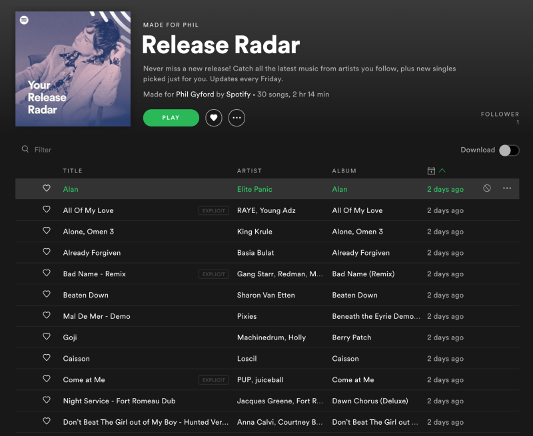Select the track title Goji

pyautogui.click(x=70, y=337)
